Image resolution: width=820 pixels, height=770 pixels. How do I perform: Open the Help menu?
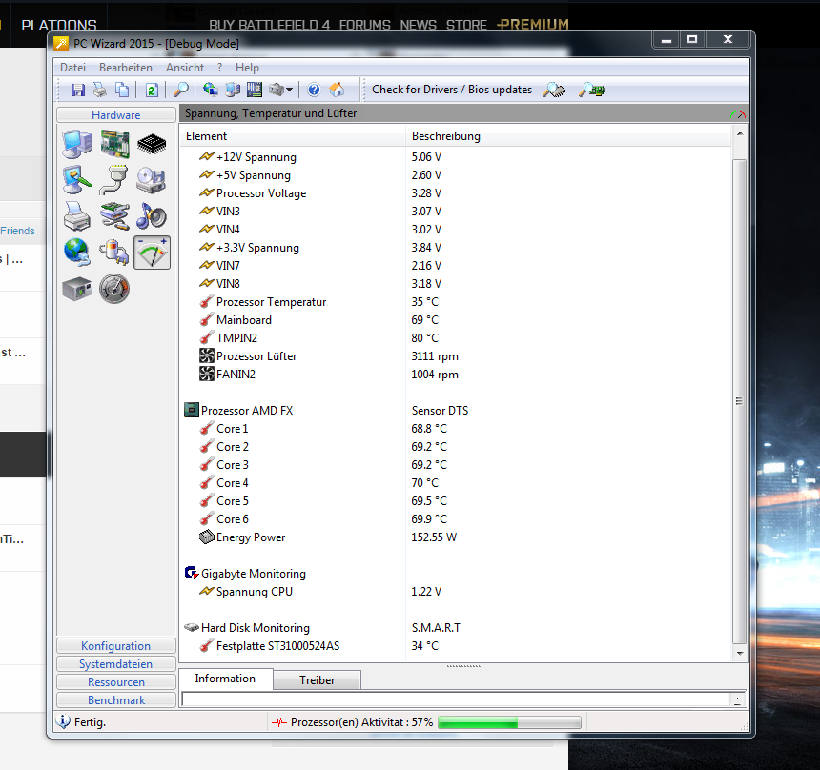click(x=247, y=68)
